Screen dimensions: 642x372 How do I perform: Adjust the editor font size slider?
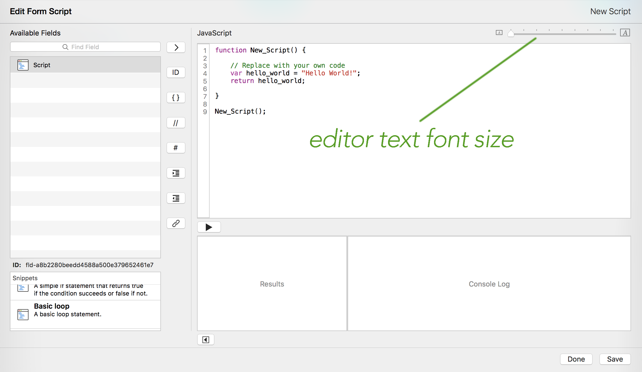pos(511,34)
